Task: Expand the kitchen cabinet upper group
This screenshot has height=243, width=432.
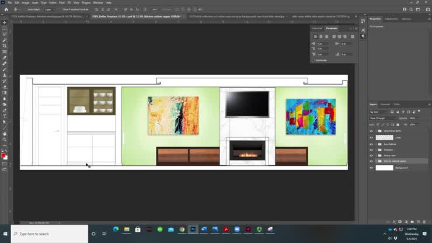Action: point(376,161)
